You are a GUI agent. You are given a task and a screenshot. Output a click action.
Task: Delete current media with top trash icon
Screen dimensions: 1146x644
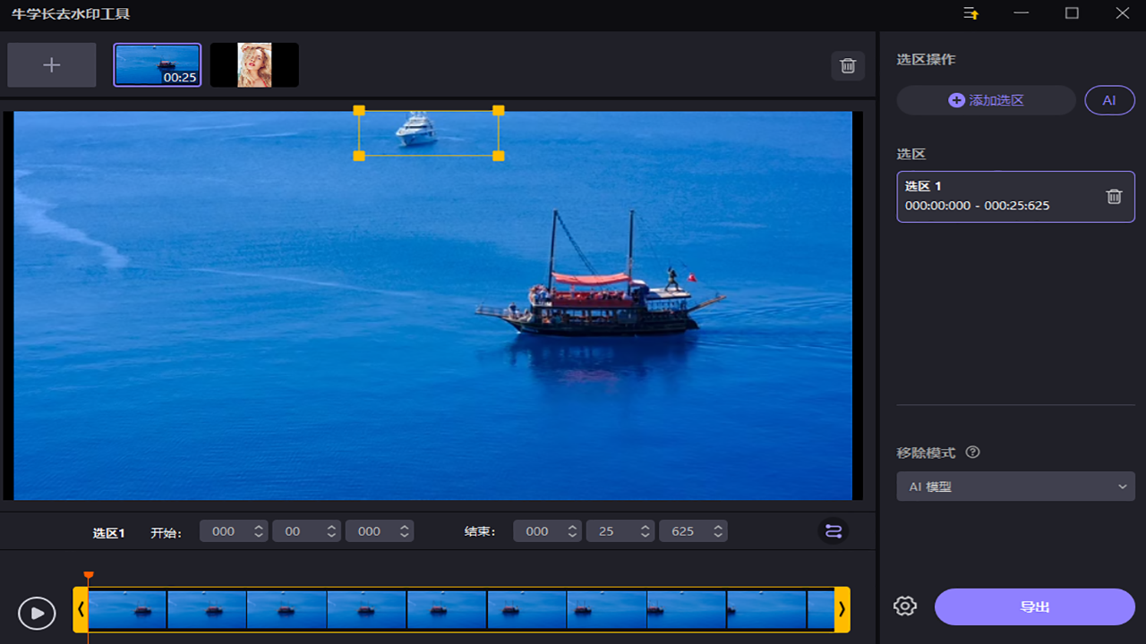tap(848, 65)
